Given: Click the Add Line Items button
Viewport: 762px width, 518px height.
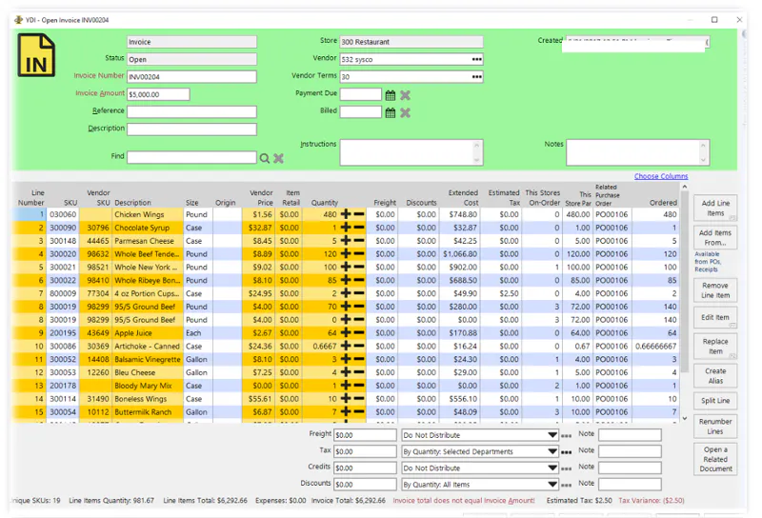Looking at the screenshot, I should (x=715, y=208).
